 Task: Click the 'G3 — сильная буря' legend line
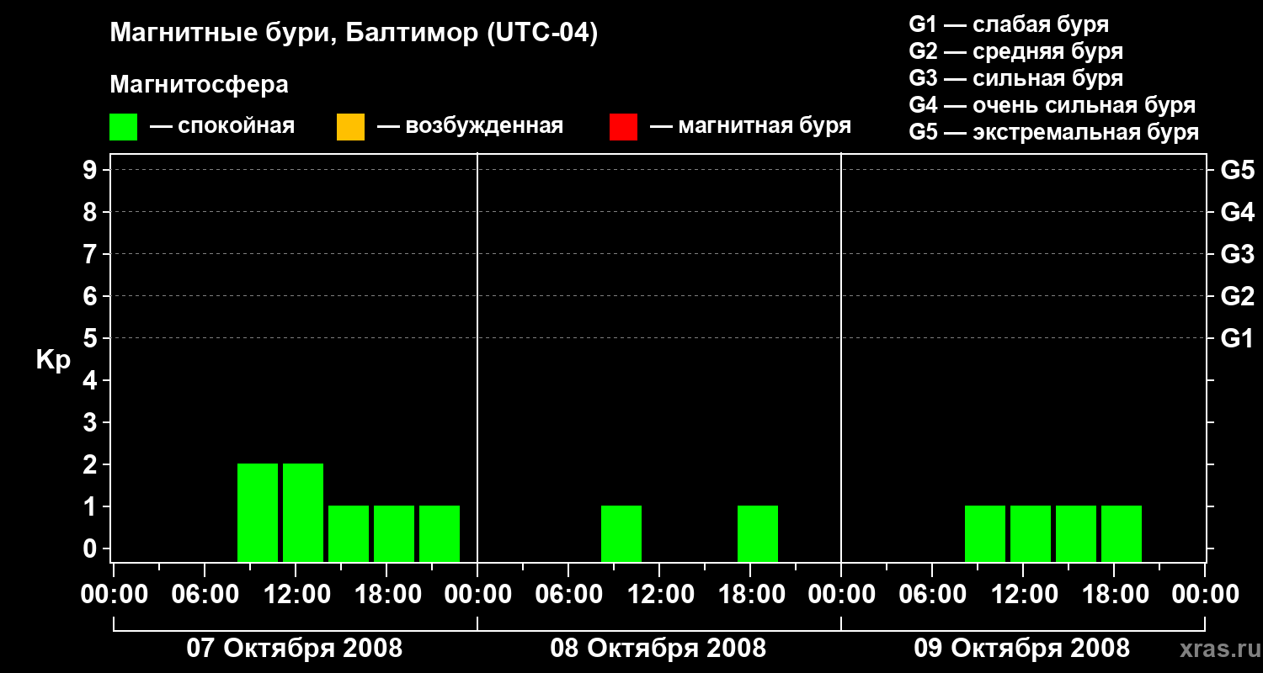1016,78
